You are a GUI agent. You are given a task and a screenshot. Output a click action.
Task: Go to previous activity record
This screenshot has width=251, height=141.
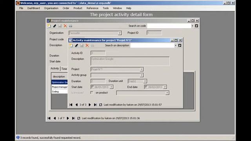tap(76, 105)
